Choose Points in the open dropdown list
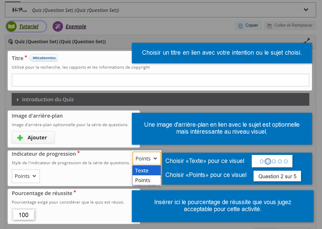This screenshot has width=322, height=229. pos(146,180)
